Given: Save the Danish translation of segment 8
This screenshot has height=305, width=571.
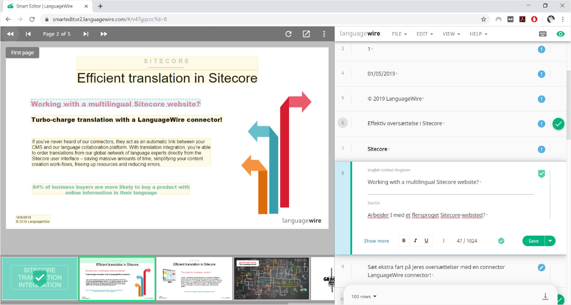Looking at the screenshot, I should [532, 241].
